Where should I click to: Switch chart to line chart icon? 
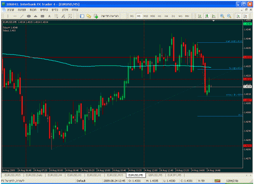[x=214, y=16]
